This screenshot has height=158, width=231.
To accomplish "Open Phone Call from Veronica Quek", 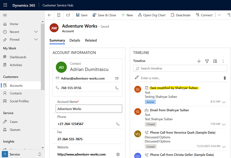I will (183, 133).
